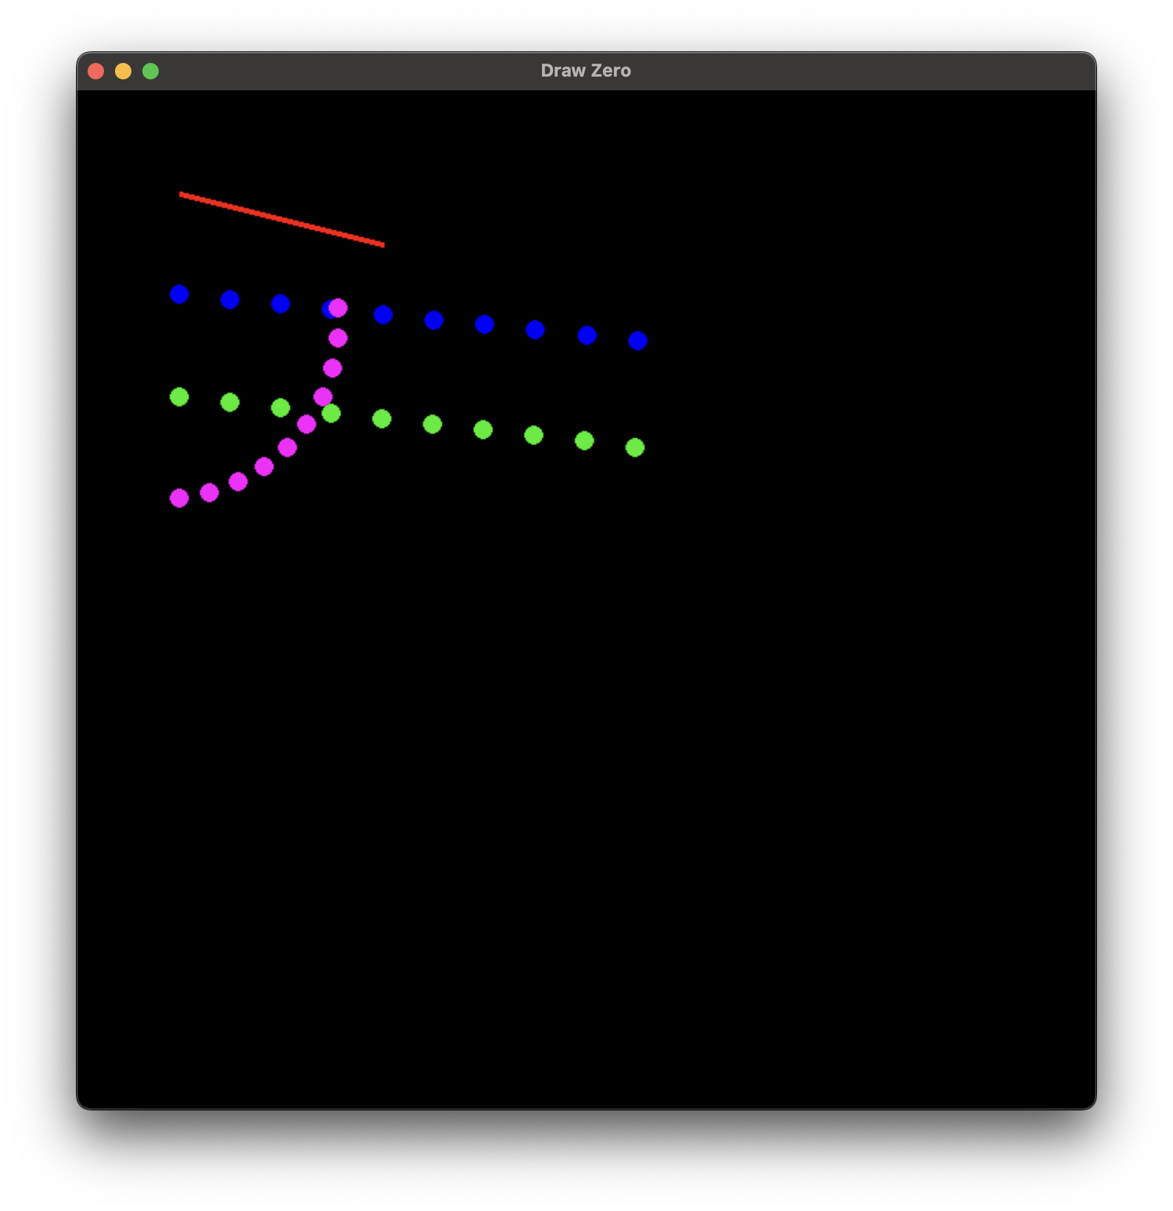The width and height of the screenshot is (1173, 1211).
Task: Select the rightmost green dot
Action: [x=635, y=447]
